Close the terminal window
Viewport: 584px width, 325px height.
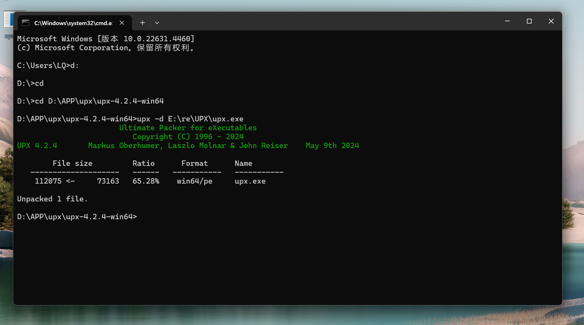pyautogui.click(x=551, y=21)
